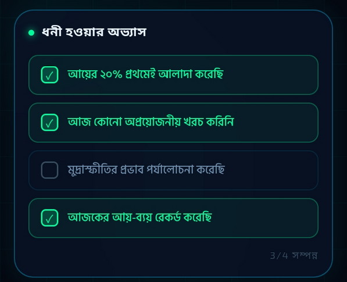Click the 3/4 progress number
Screen dimensions: 347x282
pos(279,256)
